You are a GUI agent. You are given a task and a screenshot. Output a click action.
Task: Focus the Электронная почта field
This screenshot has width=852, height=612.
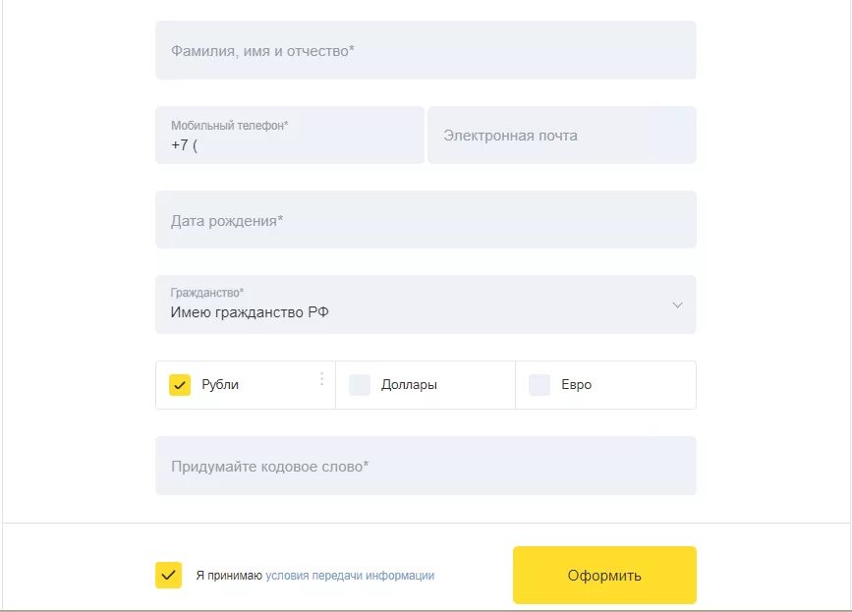pos(562,136)
